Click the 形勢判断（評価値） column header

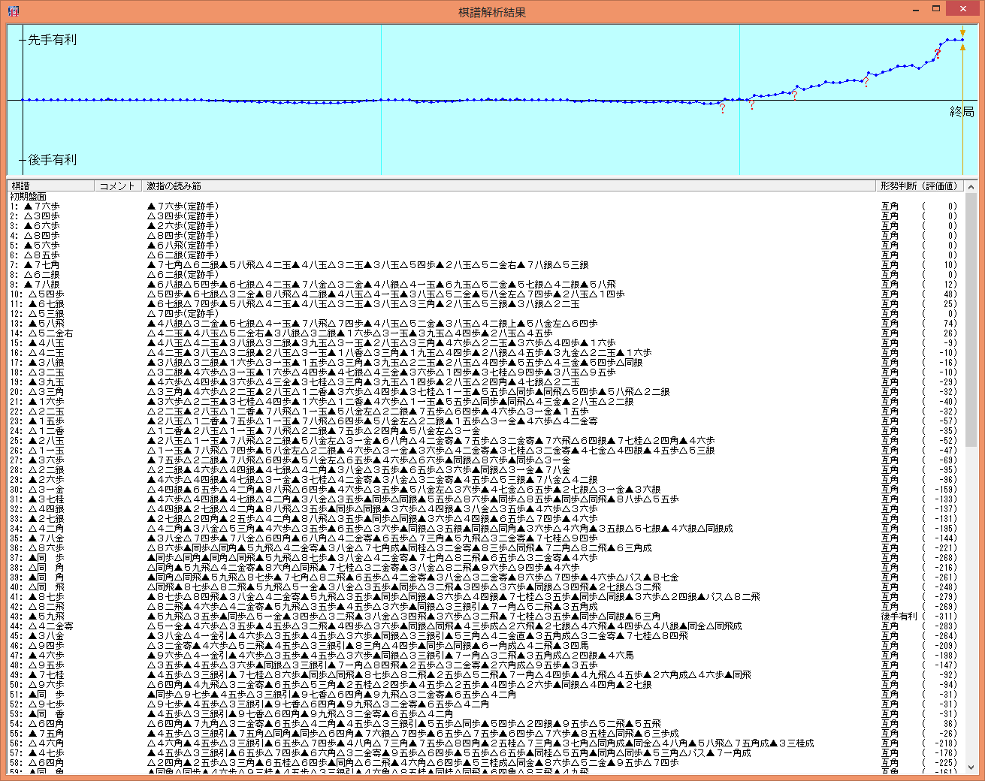point(919,185)
